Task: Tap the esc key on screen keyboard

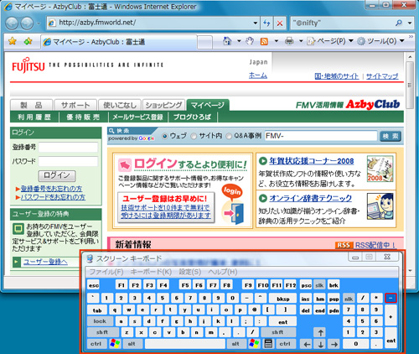Action: tap(94, 285)
